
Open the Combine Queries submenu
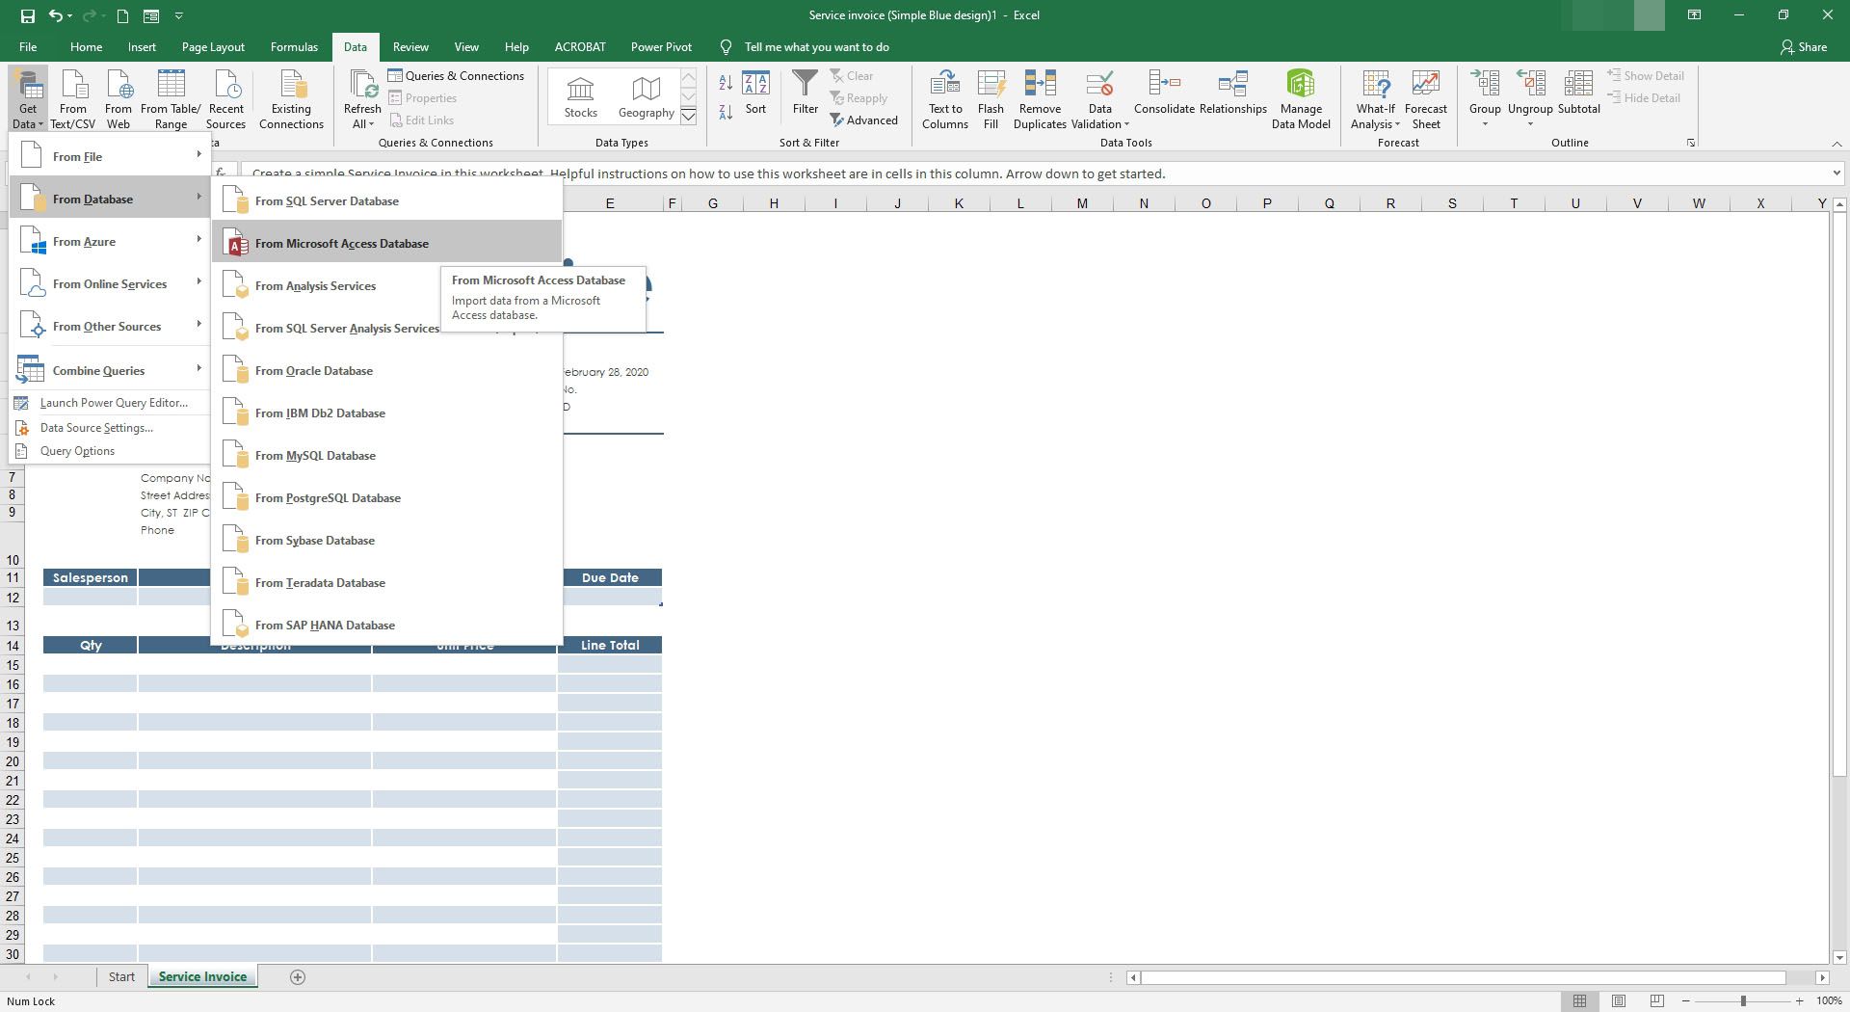click(111, 370)
